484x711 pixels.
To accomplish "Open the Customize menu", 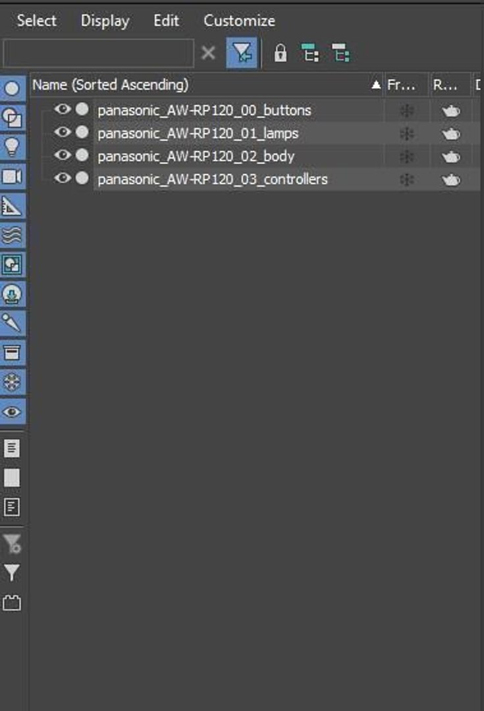I will 239,21.
